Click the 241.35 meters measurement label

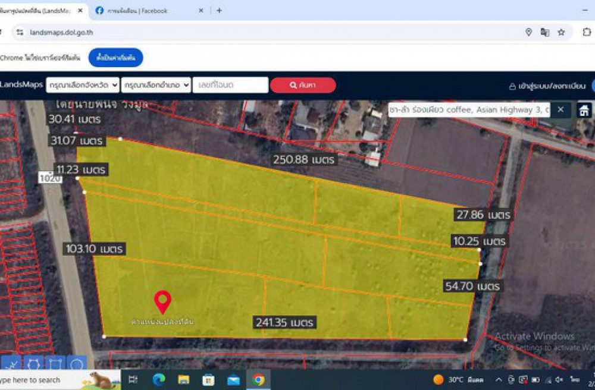tap(284, 323)
